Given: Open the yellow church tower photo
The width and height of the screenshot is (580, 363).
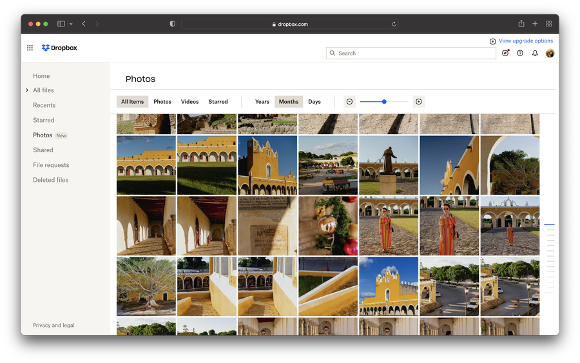Looking at the screenshot, I should click(x=267, y=165).
